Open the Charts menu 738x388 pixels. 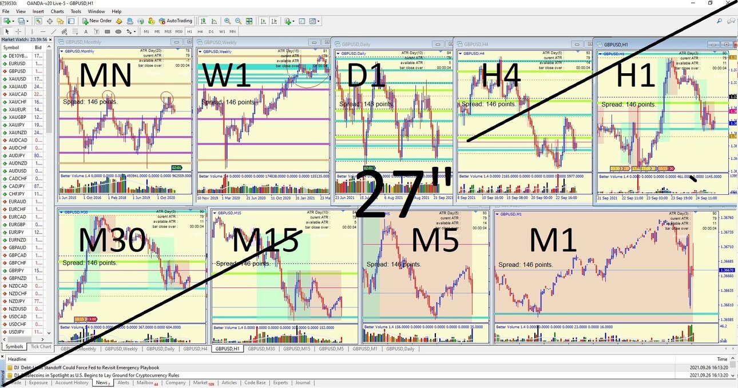click(57, 11)
